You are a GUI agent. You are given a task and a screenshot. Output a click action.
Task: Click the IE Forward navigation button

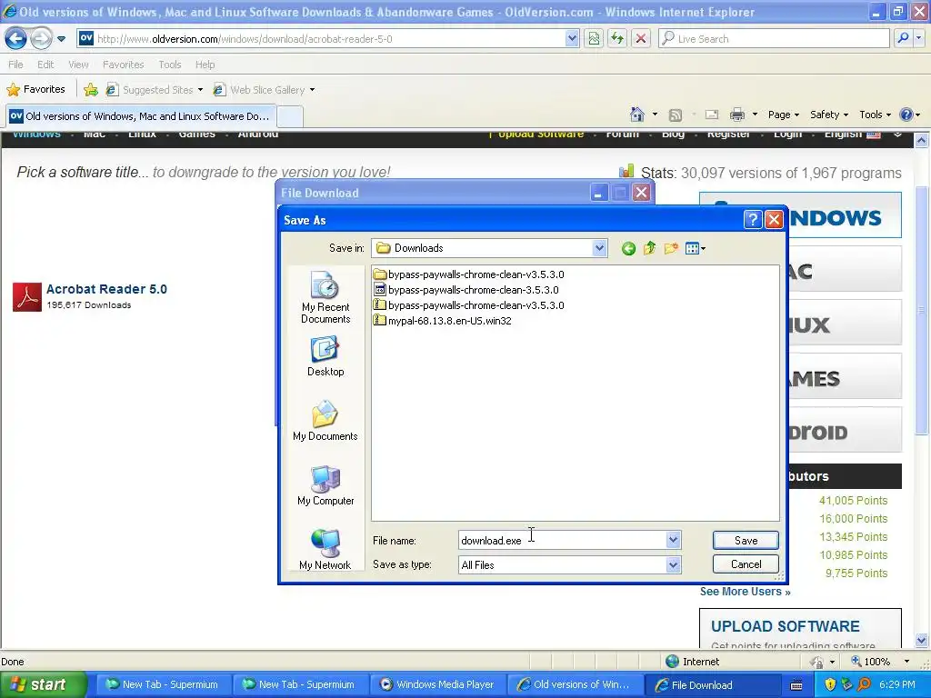point(41,39)
